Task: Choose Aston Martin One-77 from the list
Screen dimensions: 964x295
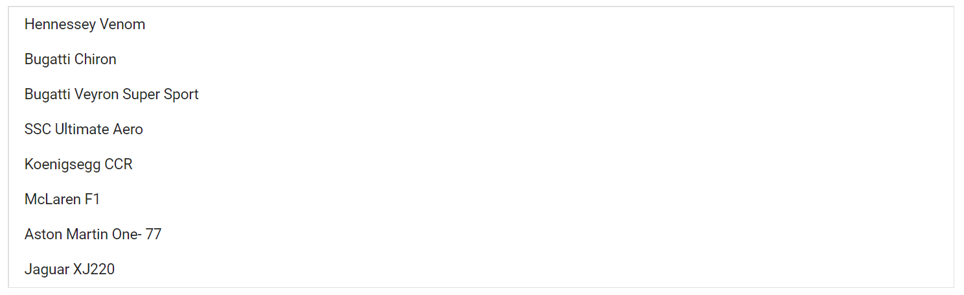Action: [481, 235]
